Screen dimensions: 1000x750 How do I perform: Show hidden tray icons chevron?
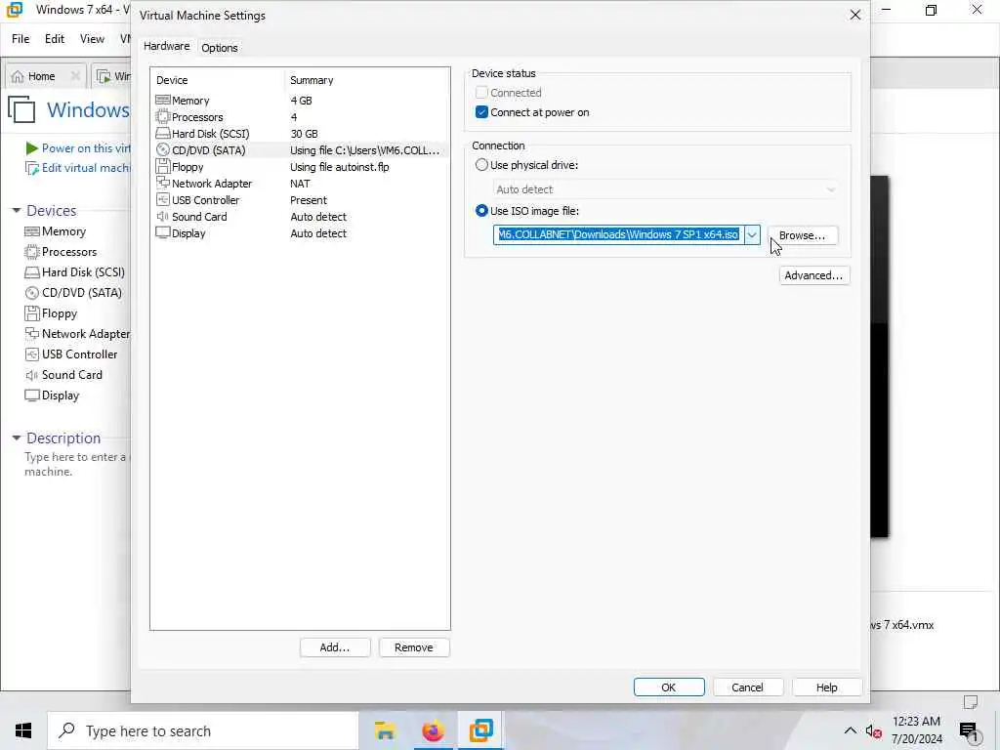pyautogui.click(x=851, y=730)
